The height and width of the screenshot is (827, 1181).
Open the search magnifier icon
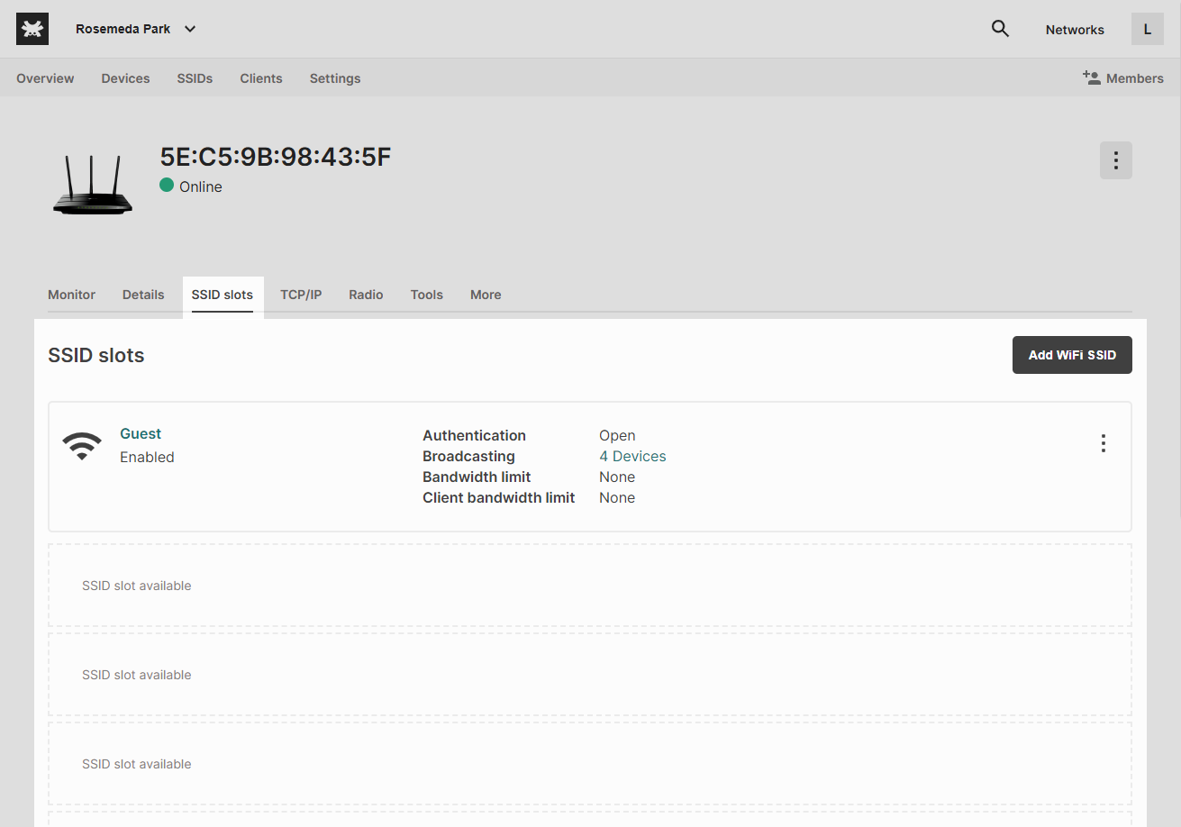(1000, 29)
